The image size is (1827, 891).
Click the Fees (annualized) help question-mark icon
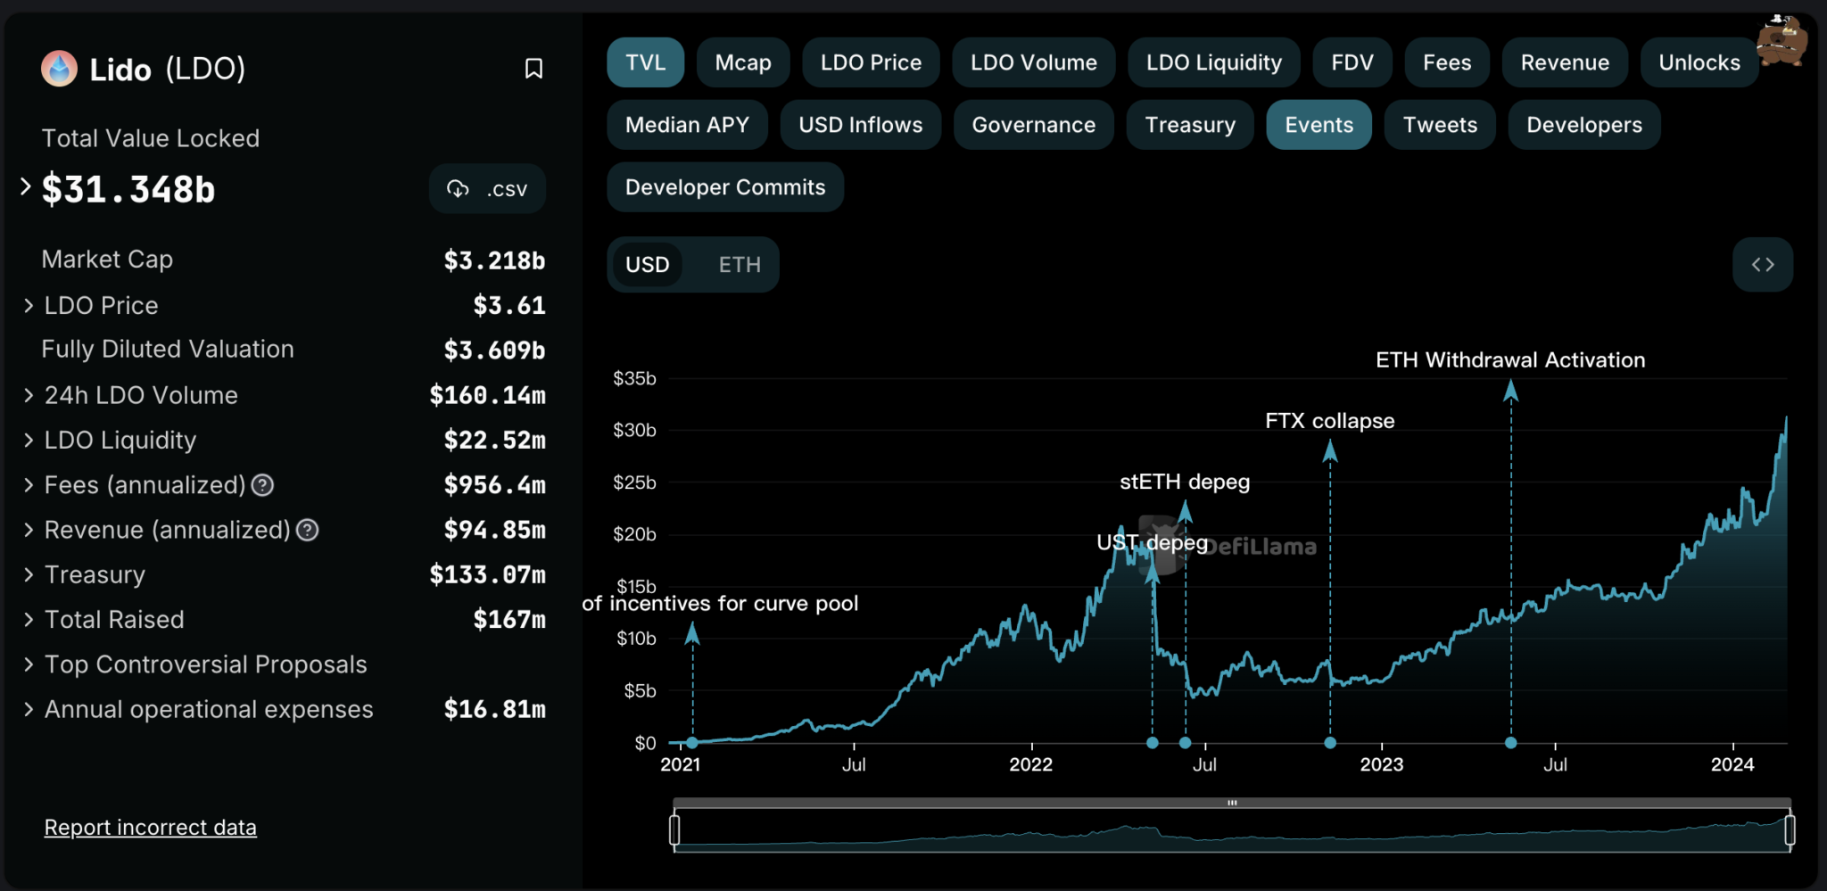tap(262, 485)
